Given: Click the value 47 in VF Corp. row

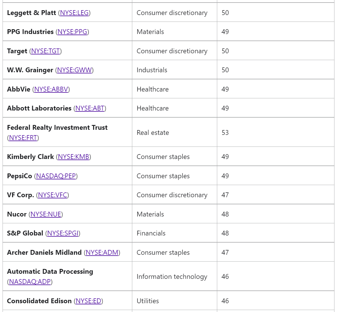Looking at the screenshot, I should pyautogui.click(x=225, y=195).
